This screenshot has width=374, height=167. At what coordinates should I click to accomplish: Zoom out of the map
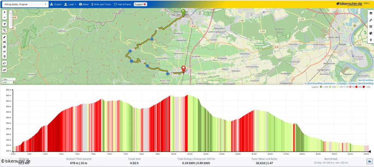4,17
